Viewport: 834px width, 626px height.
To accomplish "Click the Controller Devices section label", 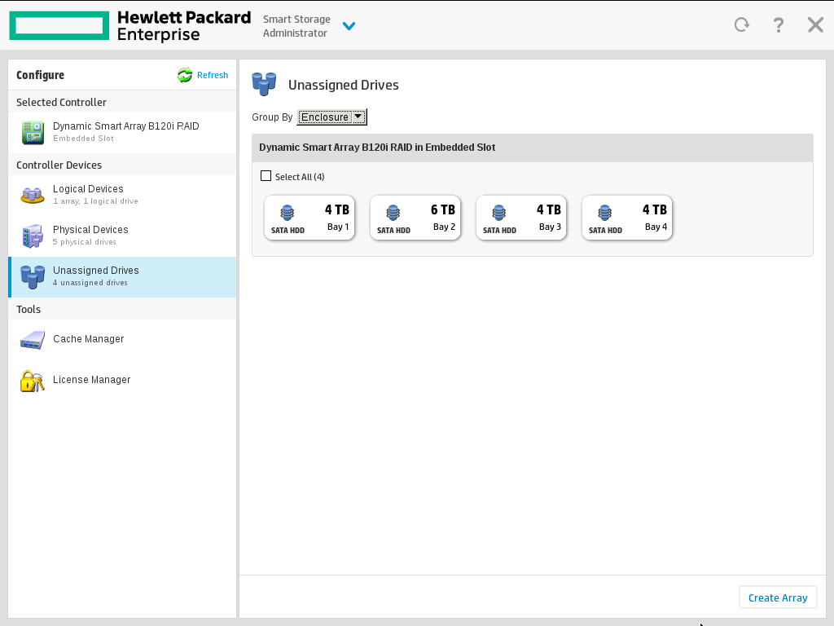I will (59, 165).
